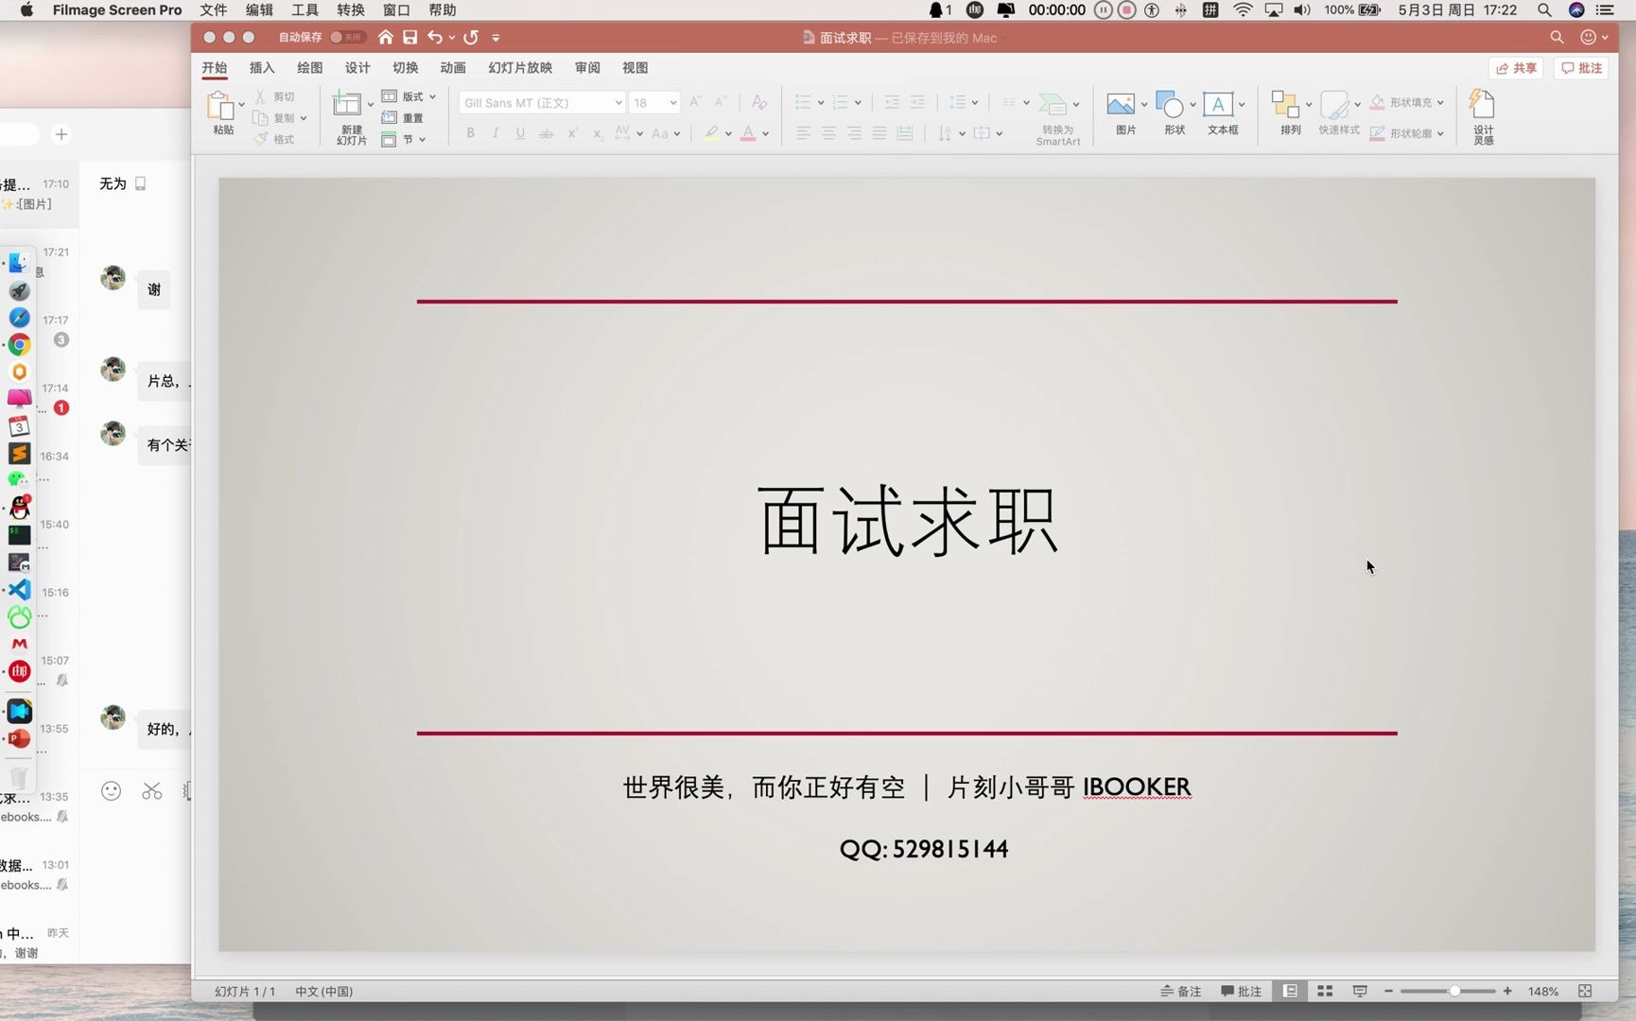Click the Arrange (排列) icon
The image size is (1636, 1021).
point(1285,104)
